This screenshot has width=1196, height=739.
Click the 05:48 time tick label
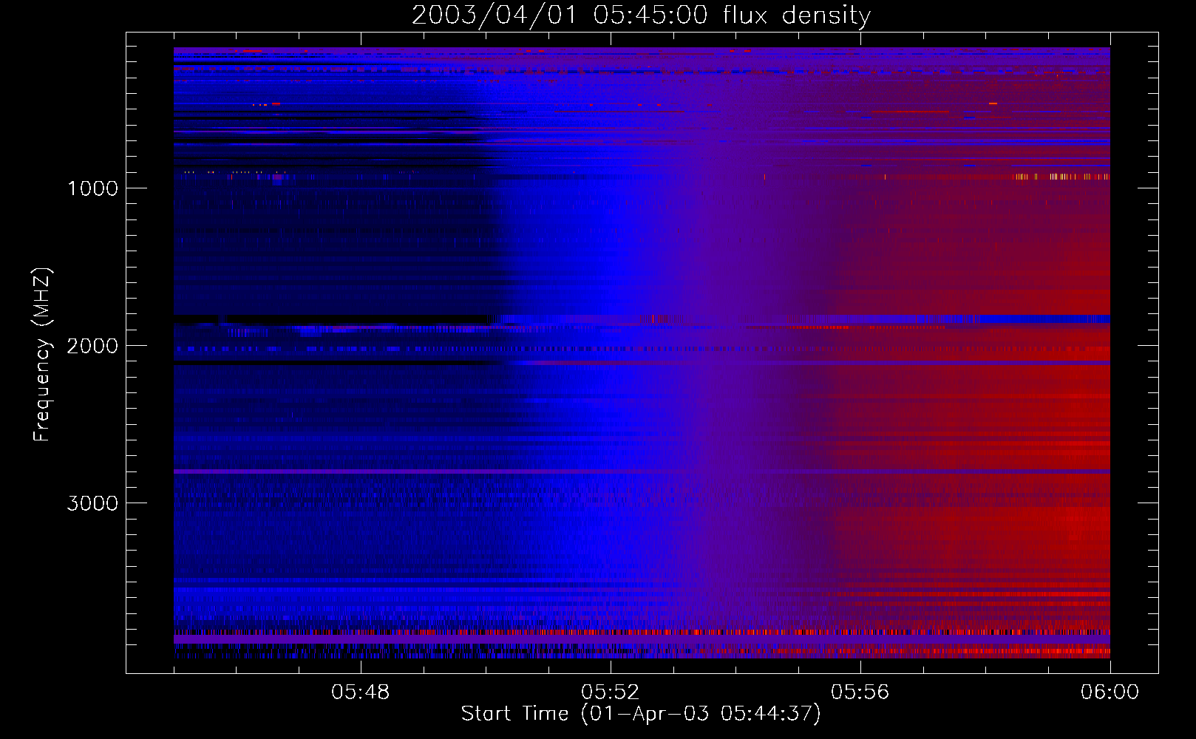tap(361, 692)
